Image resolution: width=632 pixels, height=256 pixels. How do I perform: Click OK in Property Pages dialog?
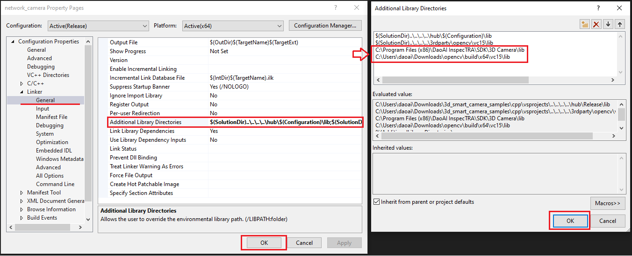point(264,242)
